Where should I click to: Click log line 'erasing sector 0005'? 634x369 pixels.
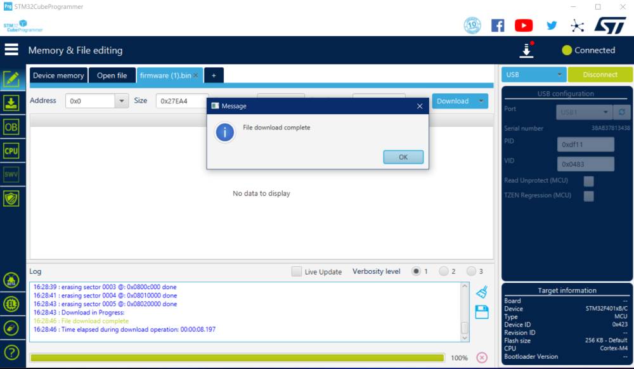(105, 304)
